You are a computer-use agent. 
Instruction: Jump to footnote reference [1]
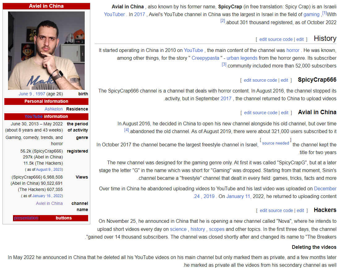[x=324, y=13]
